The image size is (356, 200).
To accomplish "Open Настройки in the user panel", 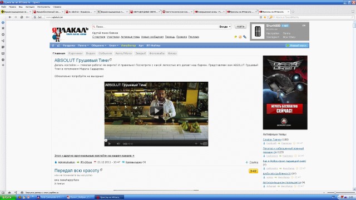I will [x=273, y=33].
